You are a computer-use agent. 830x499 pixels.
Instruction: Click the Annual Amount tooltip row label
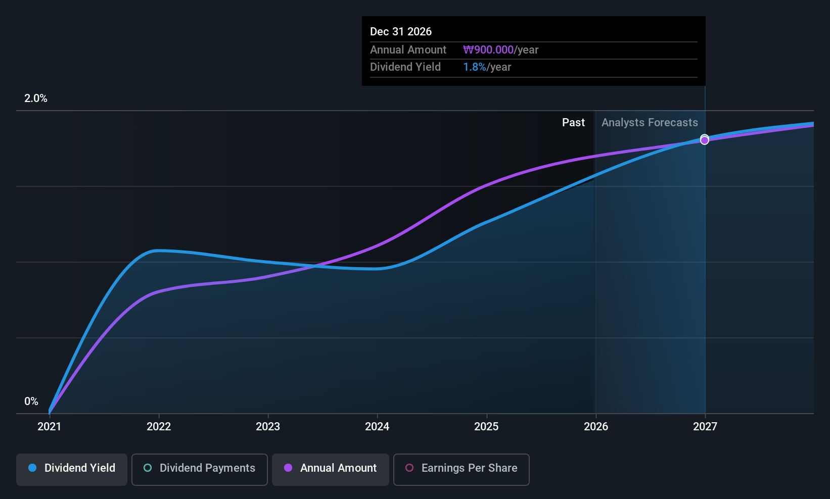(408, 50)
